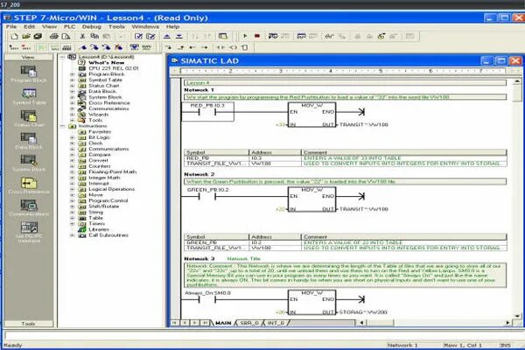Turn on Chart Status icon
This screenshot has width=525, height=350.
(x=301, y=36)
